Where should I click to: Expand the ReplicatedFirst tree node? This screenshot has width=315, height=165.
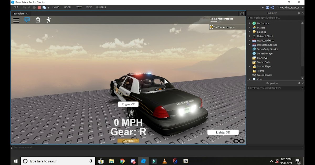tap(249, 41)
